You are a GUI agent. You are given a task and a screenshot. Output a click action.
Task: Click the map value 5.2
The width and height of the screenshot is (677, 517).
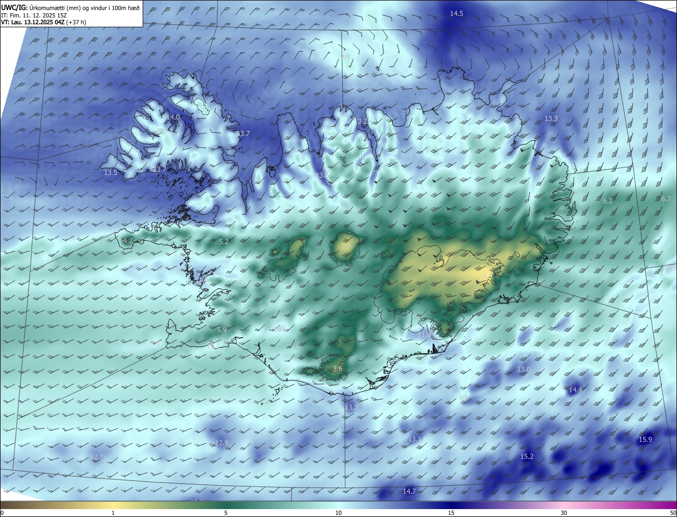(224, 242)
